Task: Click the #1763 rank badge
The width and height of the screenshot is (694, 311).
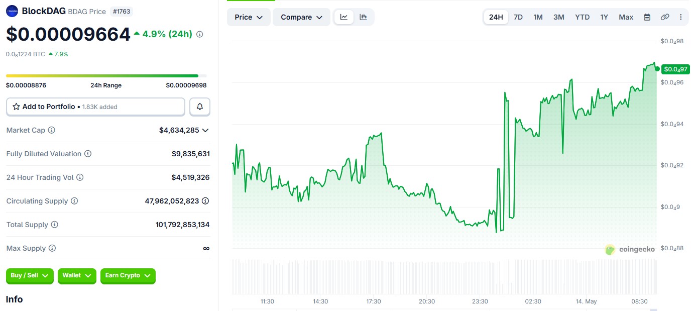Action: [122, 11]
